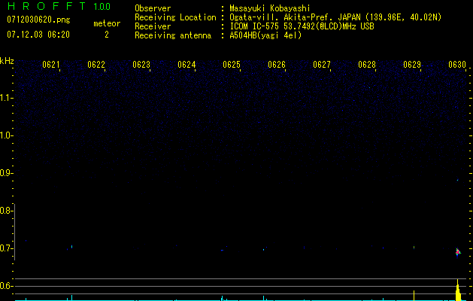
Task: Click the bright meteor echo near 0630
Action: pos(458,252)
